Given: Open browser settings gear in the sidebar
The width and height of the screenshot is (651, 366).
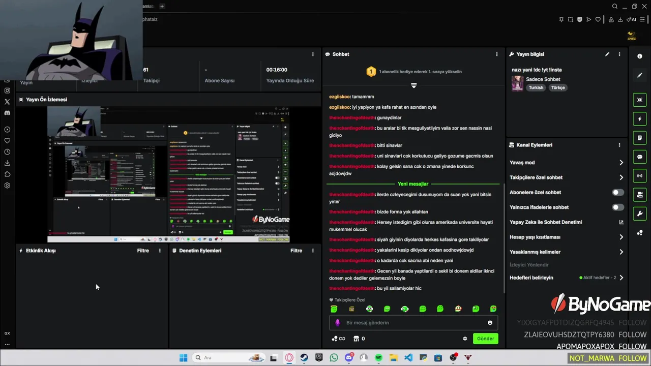Looking at the screenshot, I should tap(7, 186).
